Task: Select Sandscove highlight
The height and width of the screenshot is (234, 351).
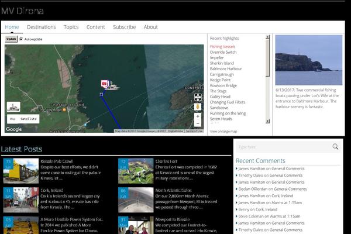Action: click(x=219, y=108)
